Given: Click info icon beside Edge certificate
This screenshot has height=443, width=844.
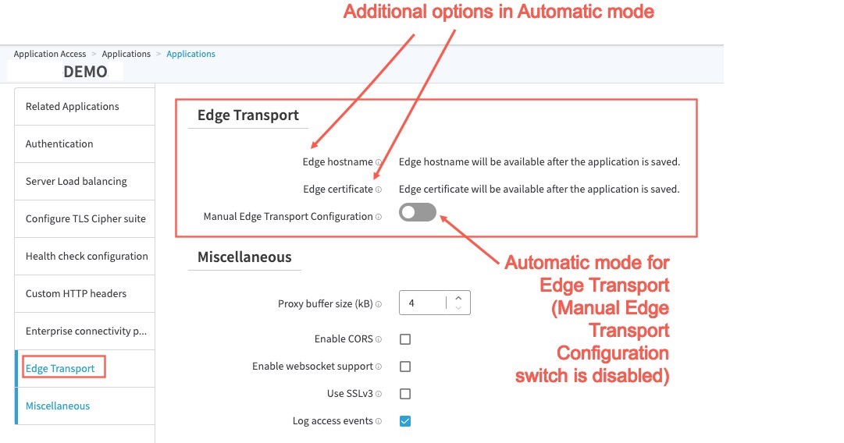Looking at the screenshot, I should 379,190.
